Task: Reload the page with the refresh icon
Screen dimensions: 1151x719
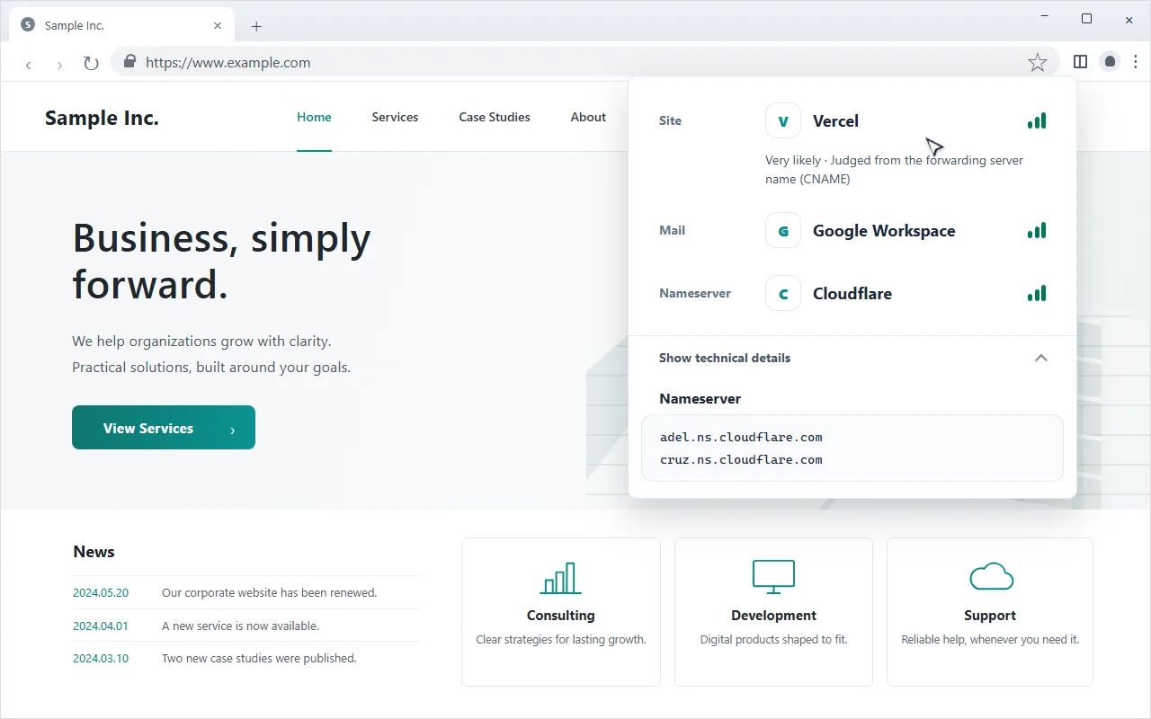Action: [91, 63]
